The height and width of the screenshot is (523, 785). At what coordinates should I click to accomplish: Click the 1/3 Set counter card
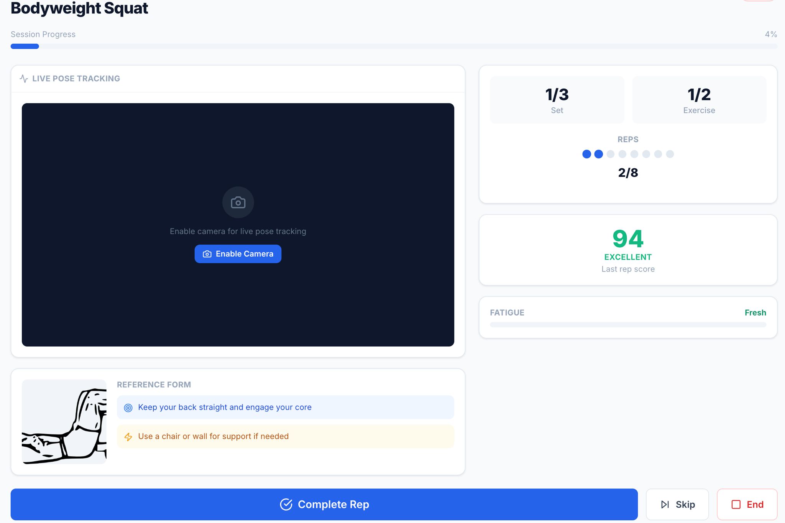(557, 100)
